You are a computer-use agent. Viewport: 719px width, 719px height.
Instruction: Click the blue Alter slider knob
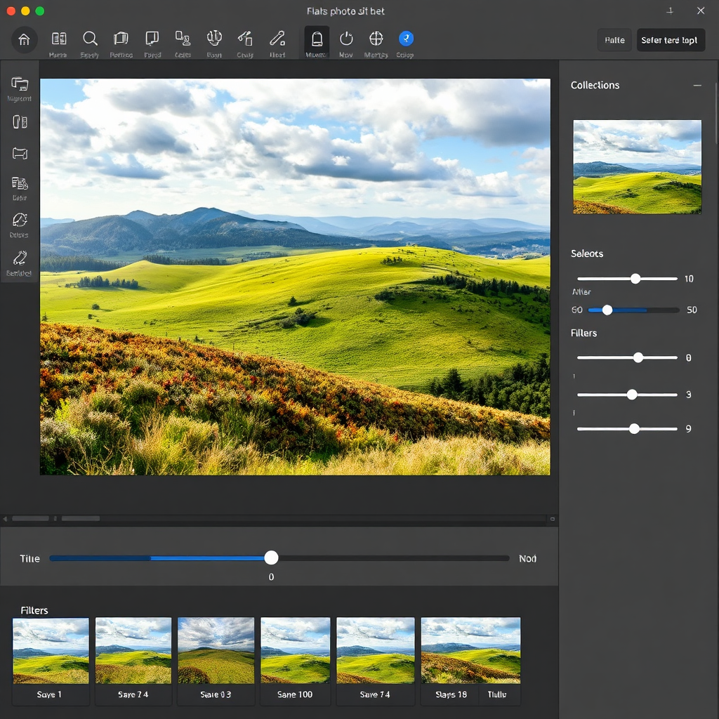coord(607,310)
